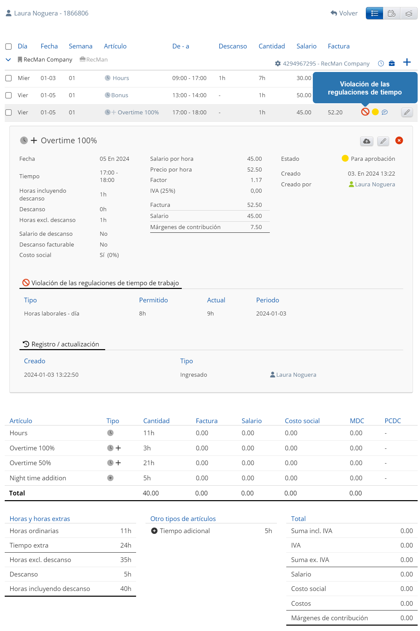Click the blue plus to add entry

click(407, 63)
